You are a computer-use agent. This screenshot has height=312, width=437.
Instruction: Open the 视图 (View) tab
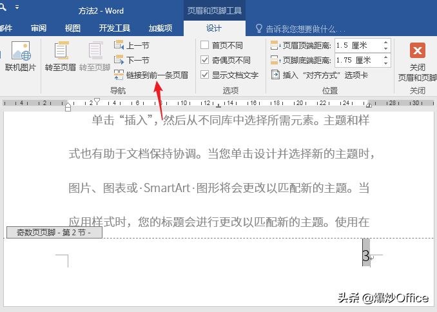pyautogui.click(x=72, y=28)
